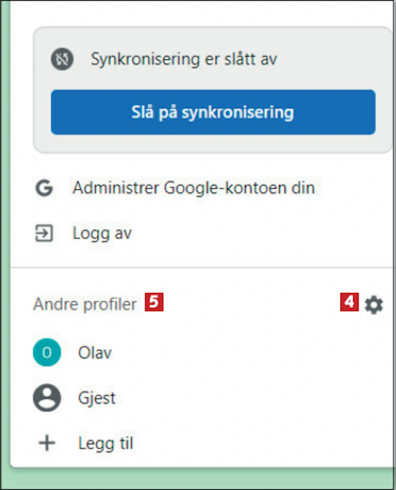This screenshot has width=396, height=490.
Task: Click the red number 4 badge
Action: pyautogui.click(x=349, y=302)
